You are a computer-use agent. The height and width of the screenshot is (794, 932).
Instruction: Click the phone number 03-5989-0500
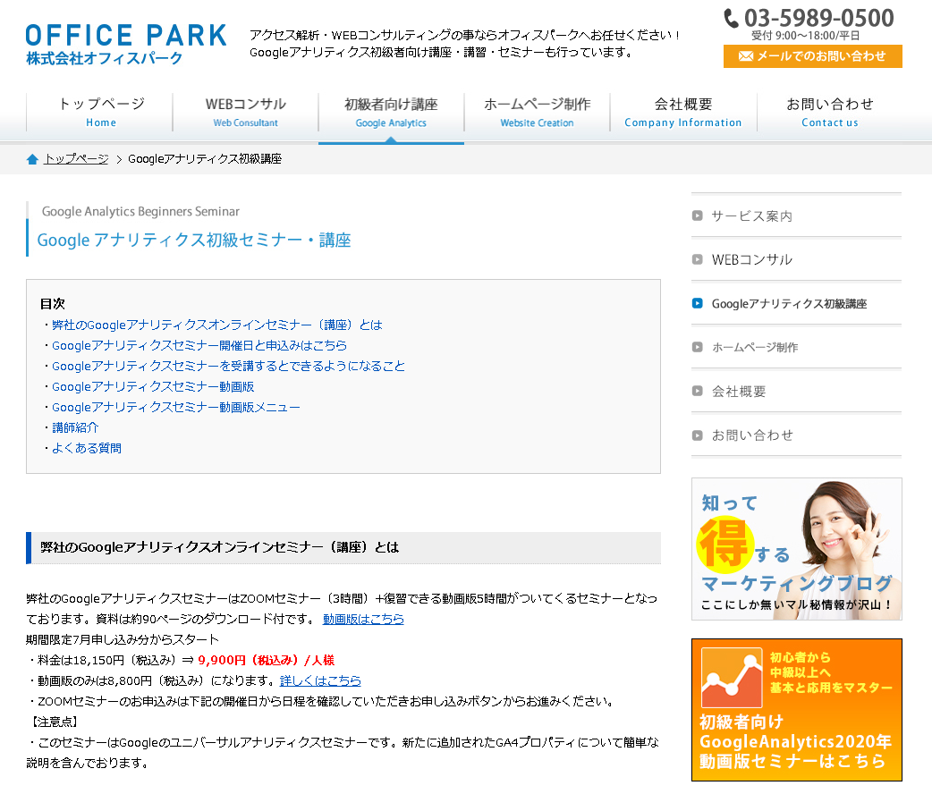819,18
